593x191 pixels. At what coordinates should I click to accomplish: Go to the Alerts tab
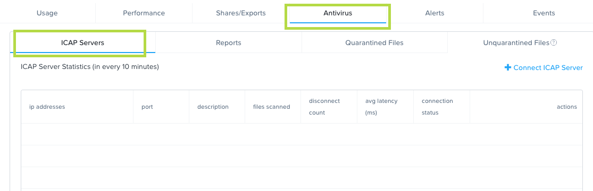(x=435, y=13)
